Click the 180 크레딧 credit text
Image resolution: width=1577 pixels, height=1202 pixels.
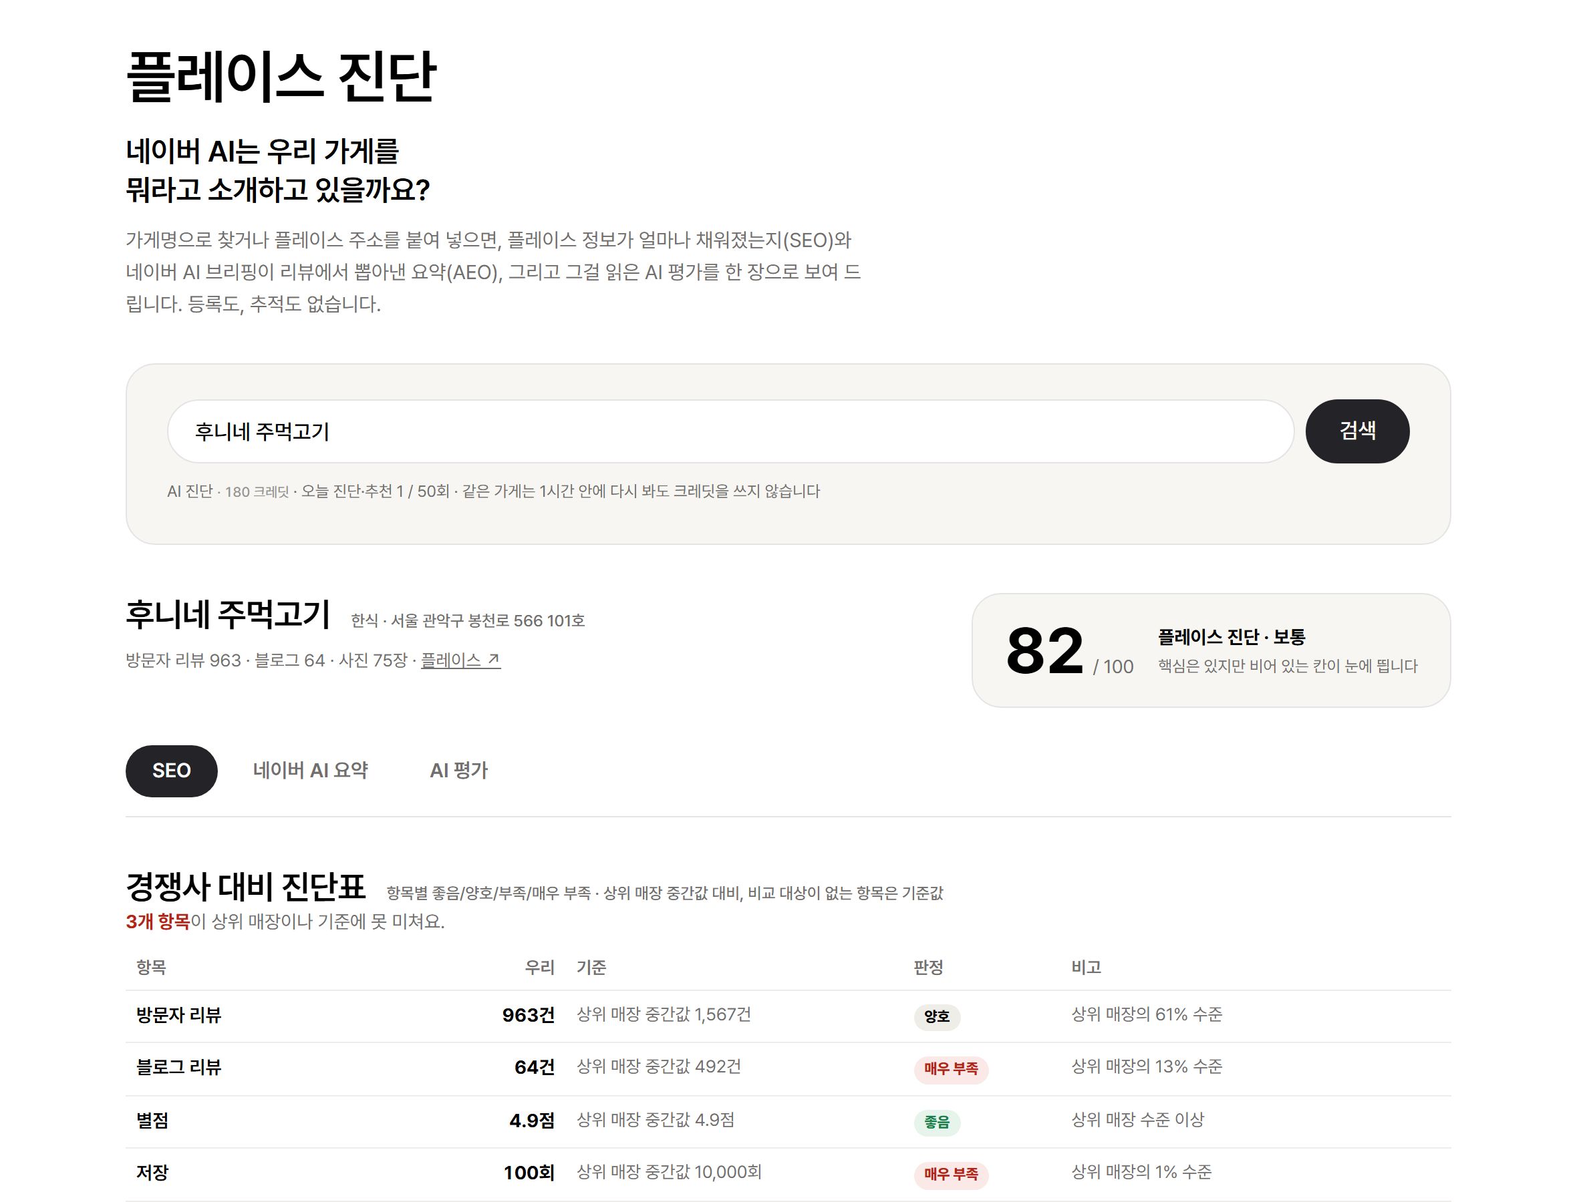click(257, 491)
